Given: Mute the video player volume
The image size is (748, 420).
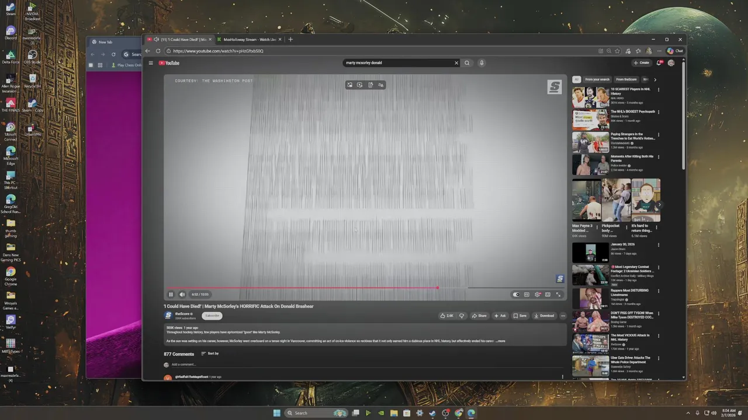Looking at the screenshot, I should (x=182, y=295).
